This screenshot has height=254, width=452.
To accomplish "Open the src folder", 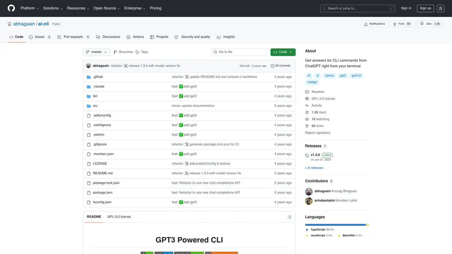I will (95, 106).
